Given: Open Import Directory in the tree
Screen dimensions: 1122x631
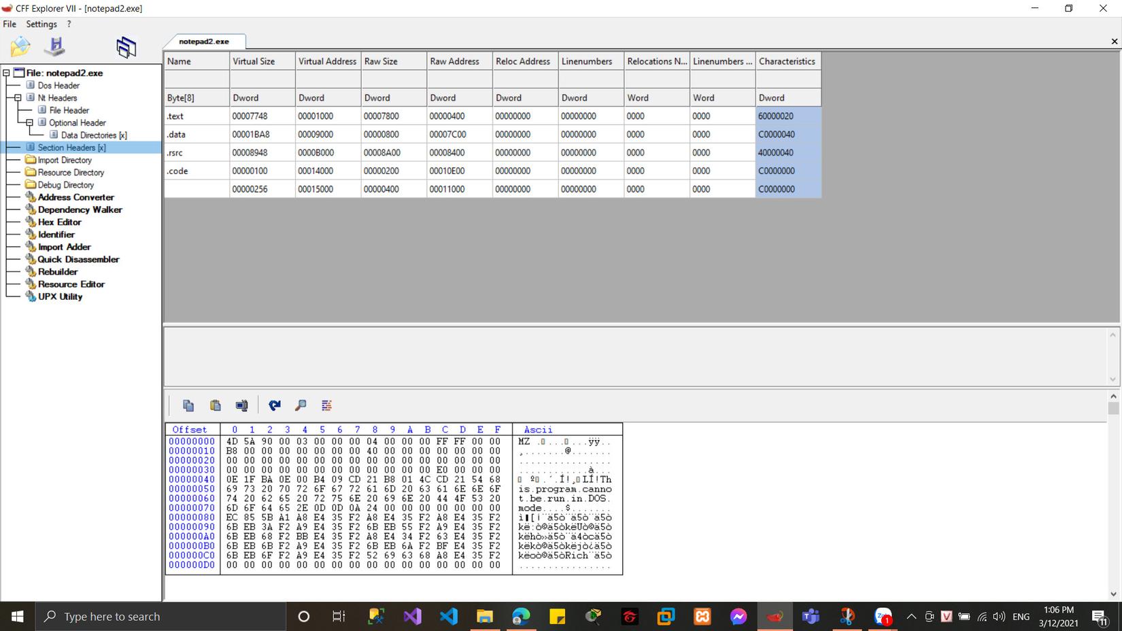Looking at the screenshot, I should [64, 160].
